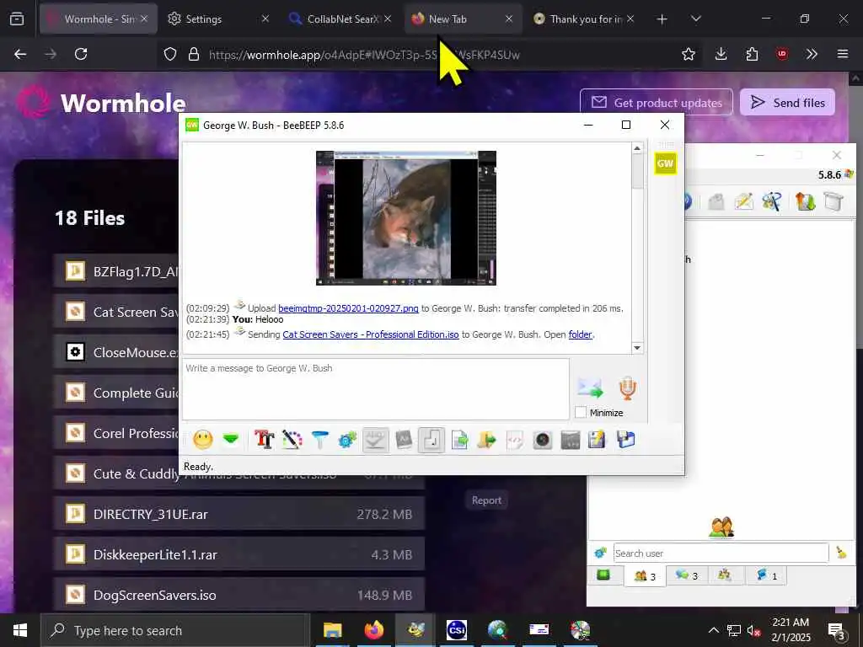Screen dimensions: 863x647
Task: Expand the list all tabs chevron
Action: (x=695, y=19)
